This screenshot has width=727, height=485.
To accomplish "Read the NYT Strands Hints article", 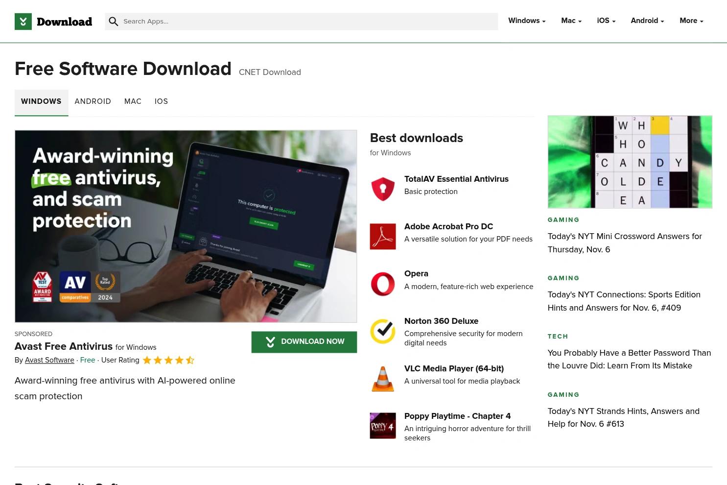I will 623,417.
